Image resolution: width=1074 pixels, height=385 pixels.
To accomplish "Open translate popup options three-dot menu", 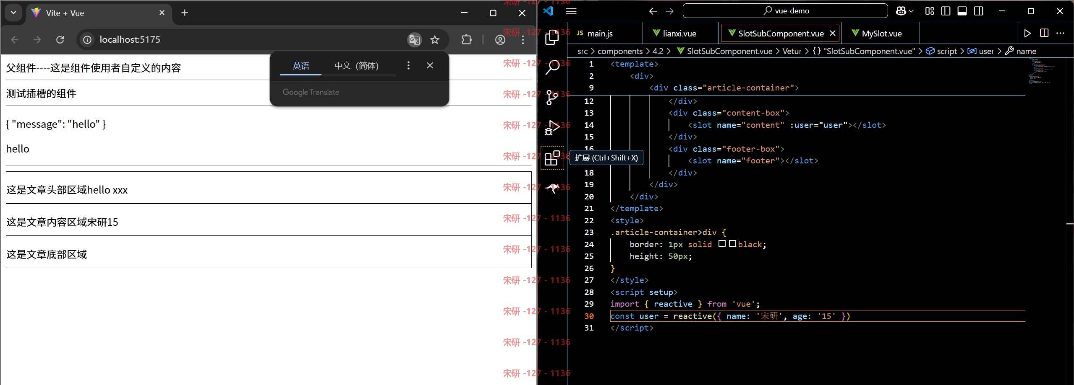I will click(408, 65).
